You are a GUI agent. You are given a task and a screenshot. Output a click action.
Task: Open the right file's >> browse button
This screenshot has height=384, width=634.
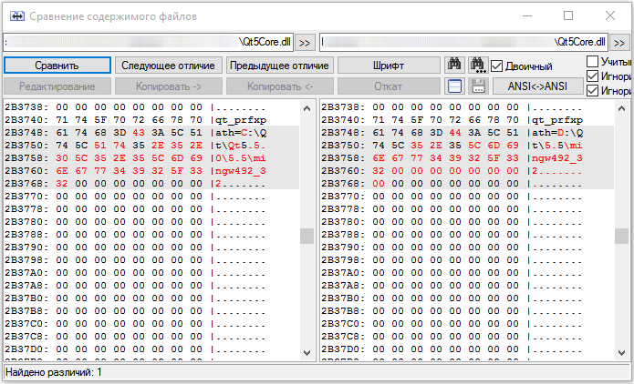pos(619,43)
